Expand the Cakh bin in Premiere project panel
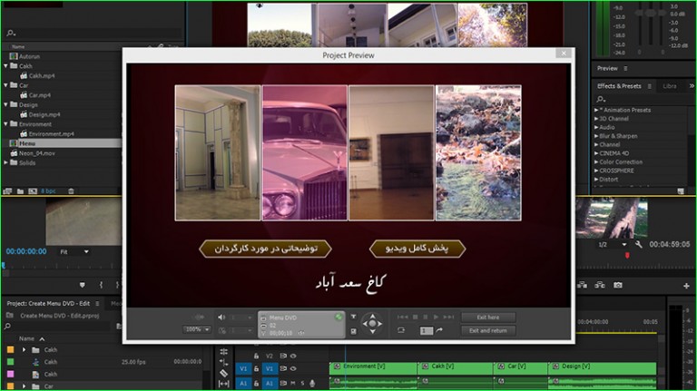This screenshot has height=391, width=697. [x=24, y=350]
